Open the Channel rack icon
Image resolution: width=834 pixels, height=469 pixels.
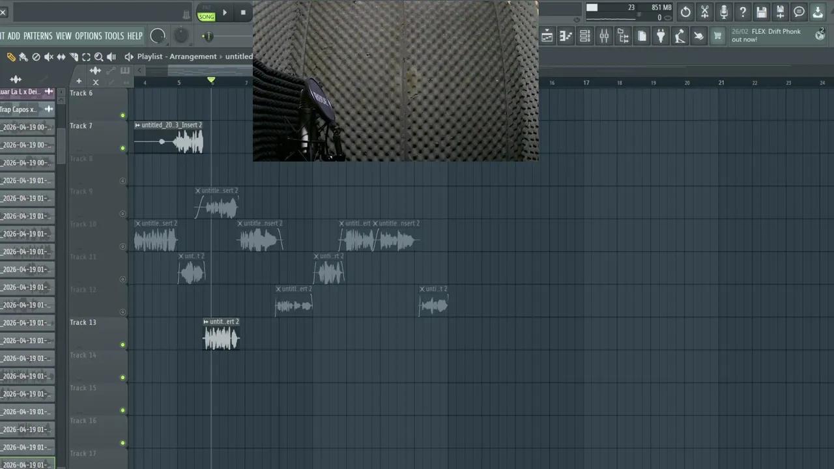(584, 36)
